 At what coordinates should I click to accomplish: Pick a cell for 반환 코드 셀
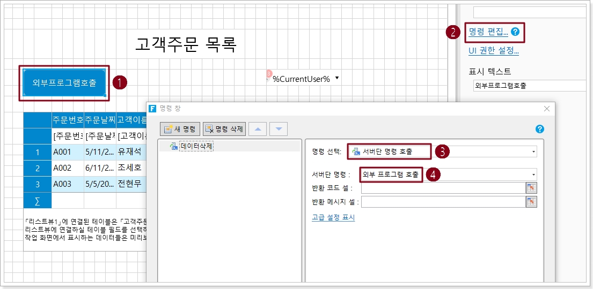tap(531, 187)
